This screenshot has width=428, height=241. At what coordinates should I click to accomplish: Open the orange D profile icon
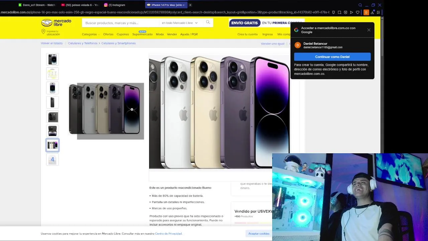366,12
